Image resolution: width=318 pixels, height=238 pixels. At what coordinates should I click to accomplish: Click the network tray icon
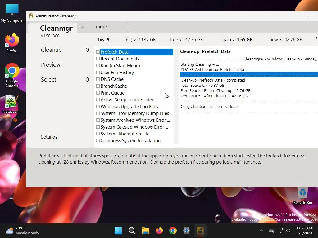(x=281, y=231)
